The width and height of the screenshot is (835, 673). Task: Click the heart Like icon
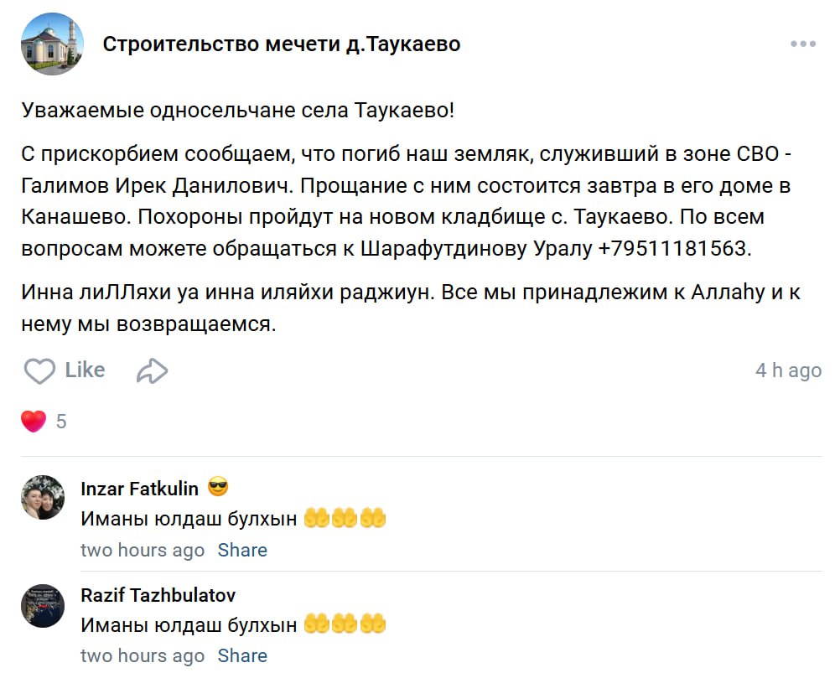(39, 371)
